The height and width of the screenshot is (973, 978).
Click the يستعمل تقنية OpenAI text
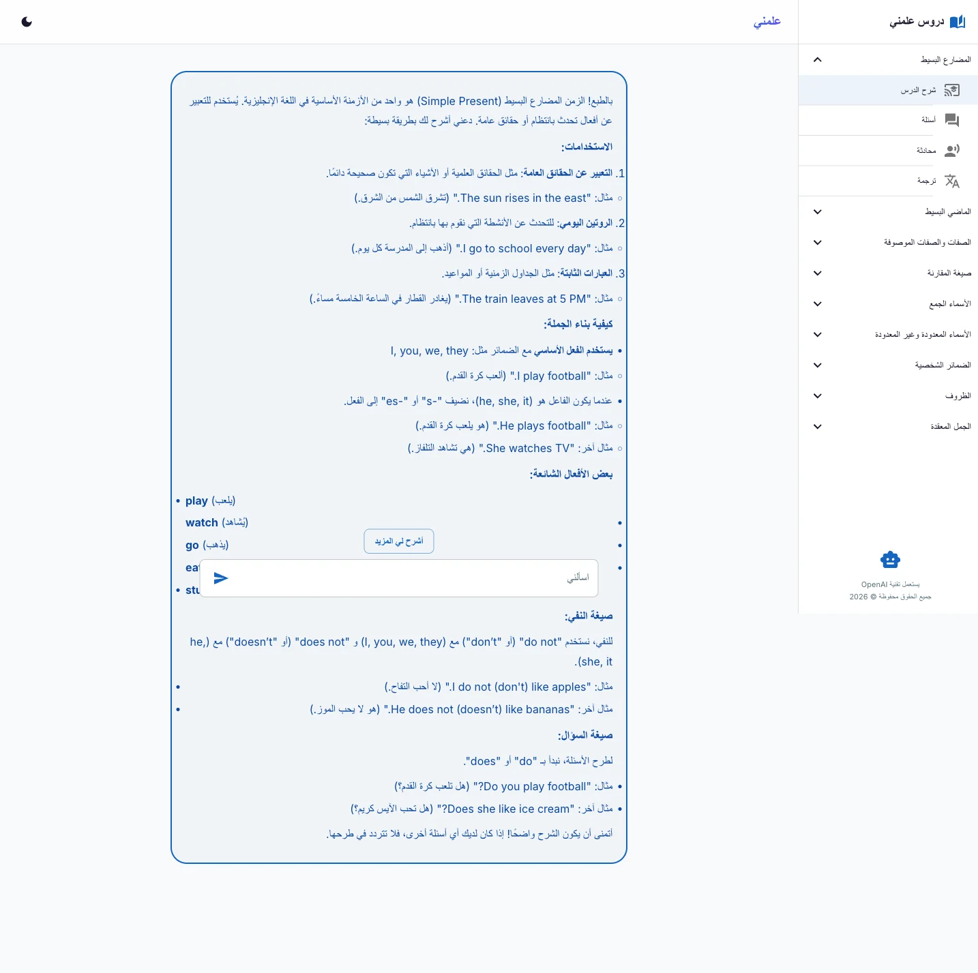click(890, 584)
